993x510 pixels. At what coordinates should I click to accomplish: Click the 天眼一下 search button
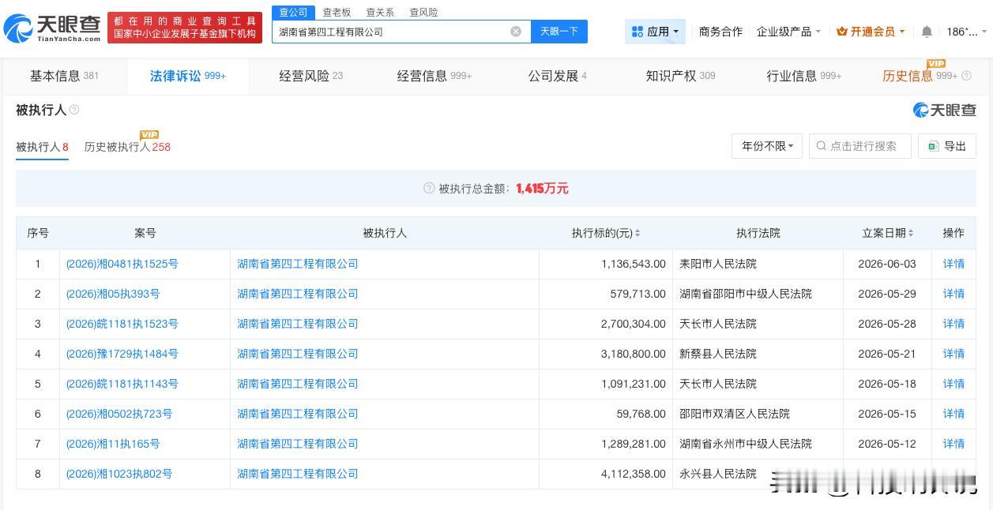(x=559, y=32)
